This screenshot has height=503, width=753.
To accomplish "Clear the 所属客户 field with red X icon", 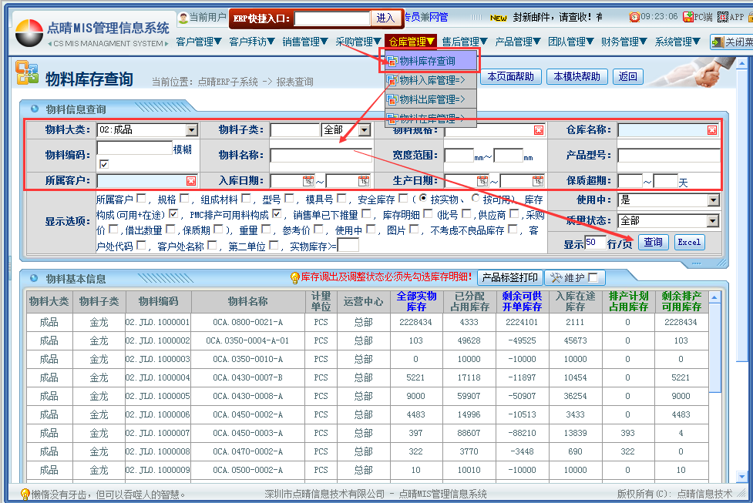I will pyautogui.click(x=190, y=181).
